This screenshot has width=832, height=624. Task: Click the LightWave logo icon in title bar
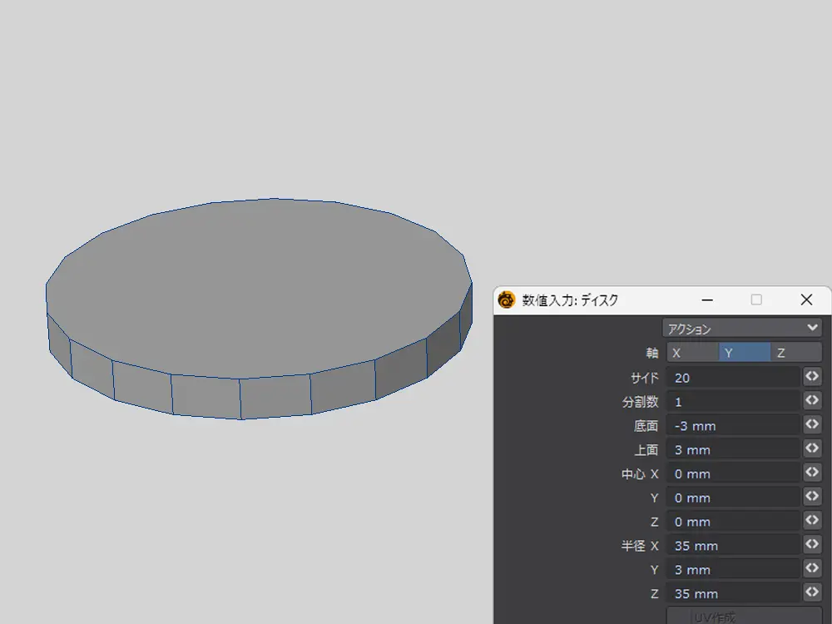pos(507,300)
